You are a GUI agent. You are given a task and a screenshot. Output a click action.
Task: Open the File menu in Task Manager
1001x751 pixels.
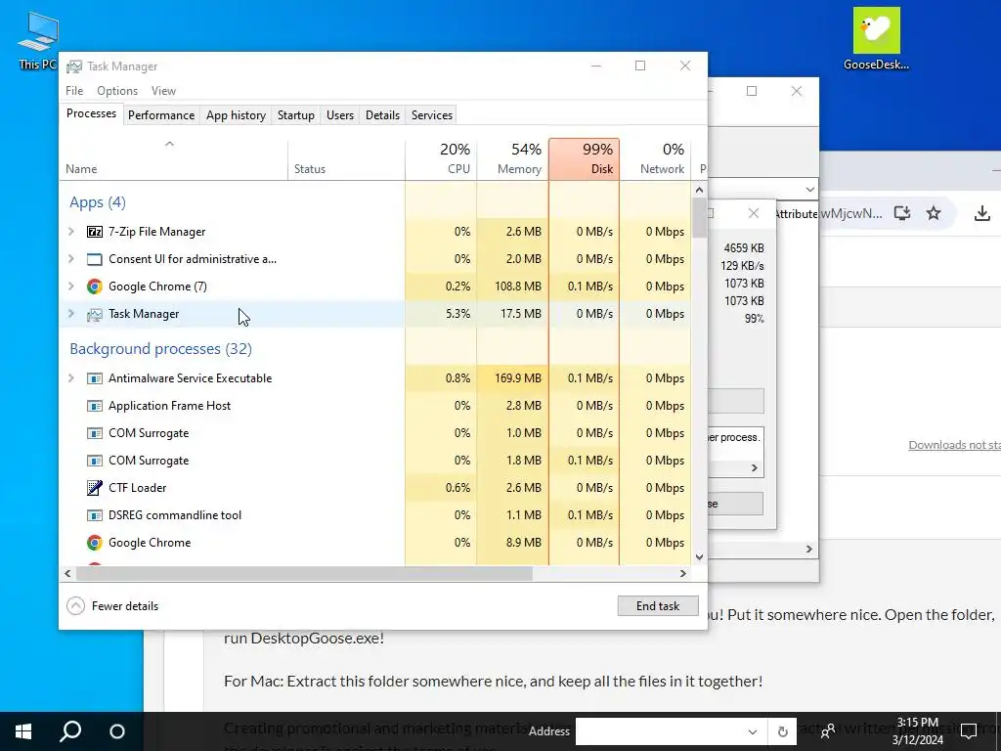(x=74, y=91)
